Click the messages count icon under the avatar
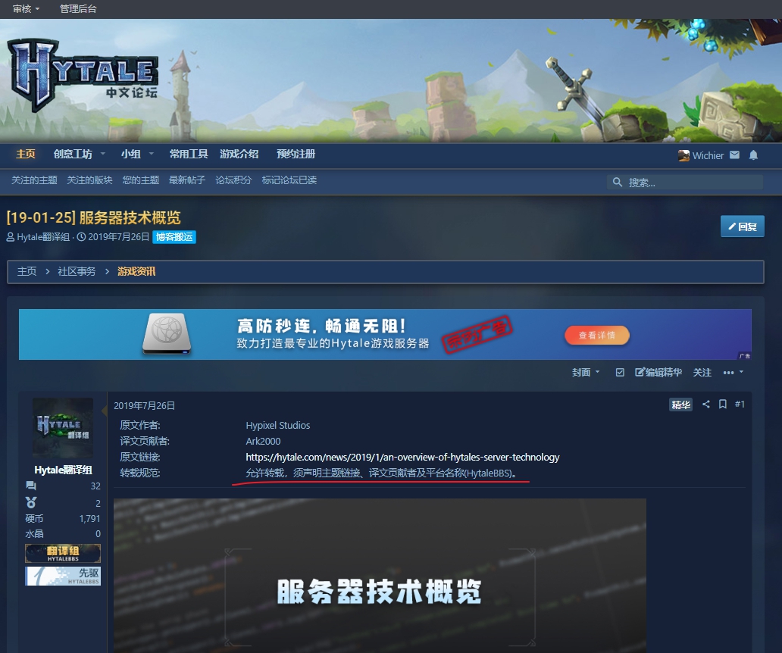The height and width of the screenshot is (653, 782). coord(31,486)
